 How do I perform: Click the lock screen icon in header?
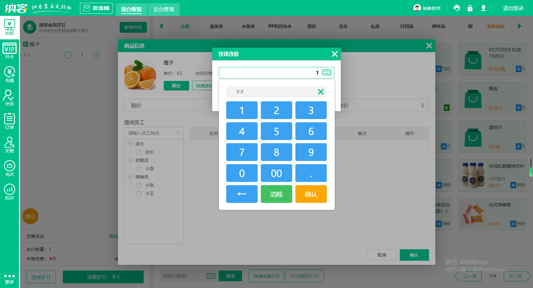(x=470, y=8)
